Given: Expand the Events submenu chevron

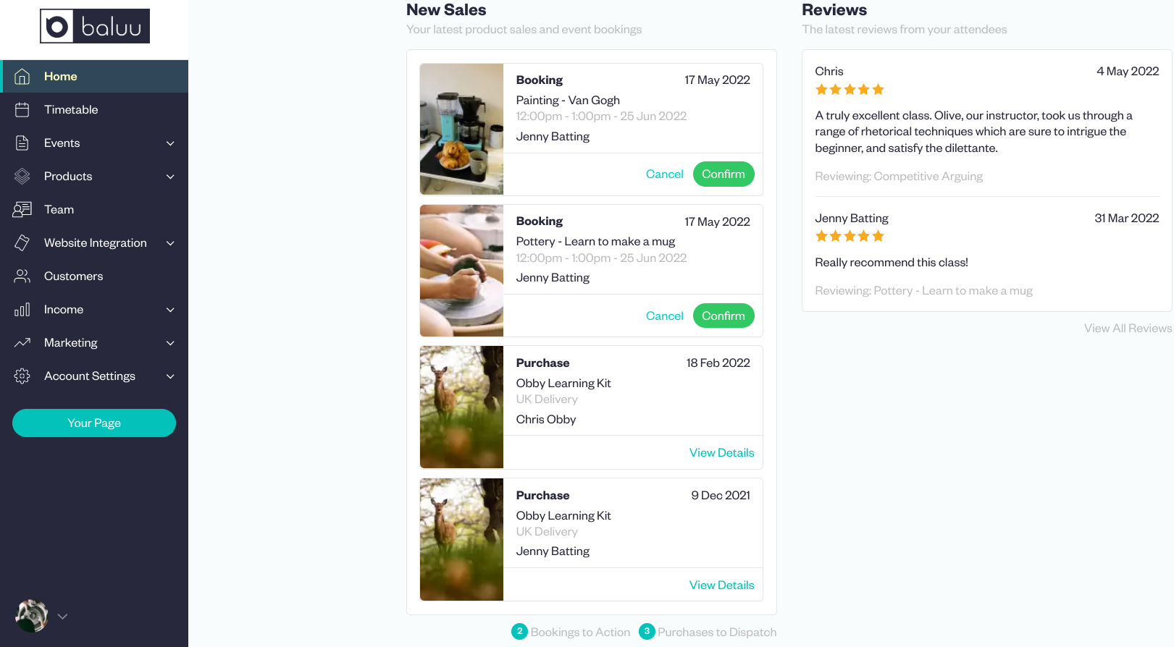Looking at the screenshot, I should [x=170, y=143].
